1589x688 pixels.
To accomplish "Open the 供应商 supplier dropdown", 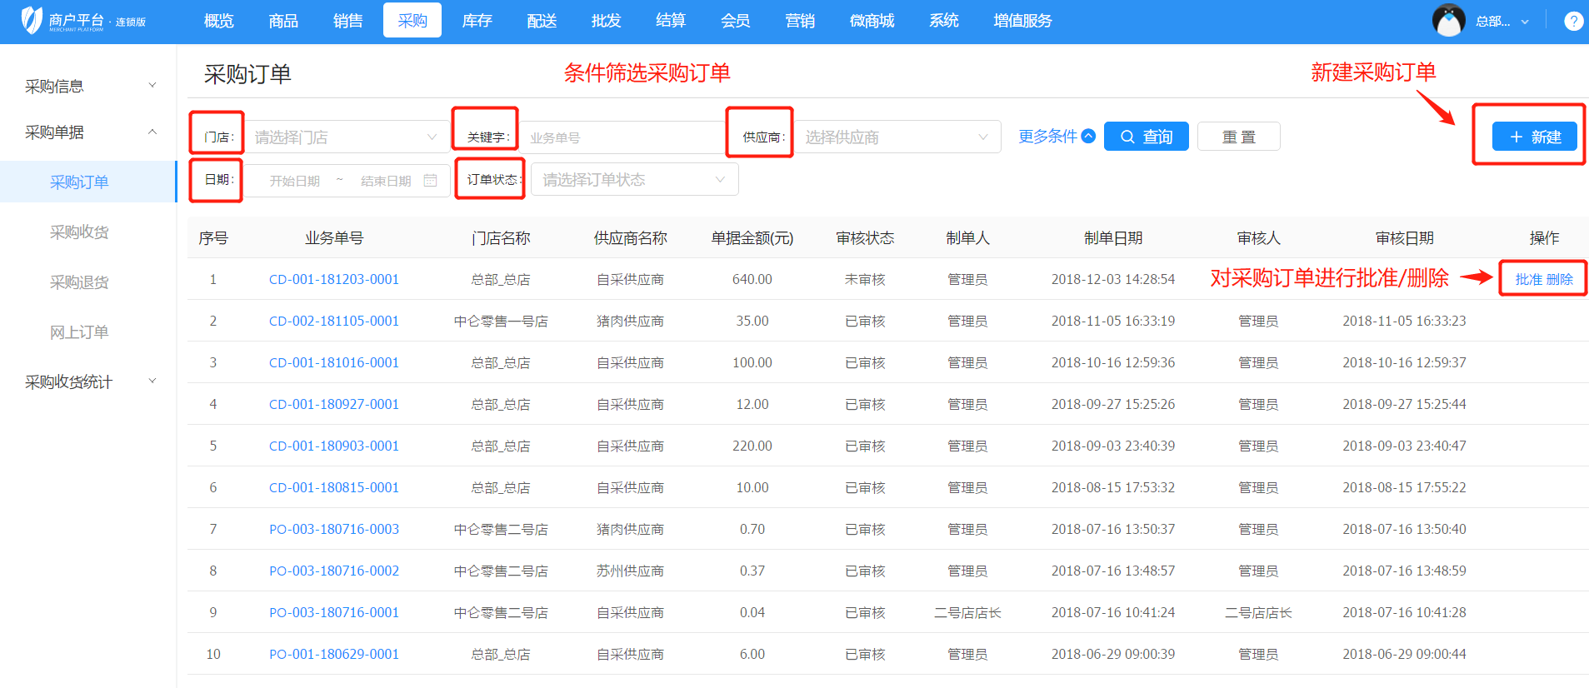I will pyautogui.click(x=897, y=137).
